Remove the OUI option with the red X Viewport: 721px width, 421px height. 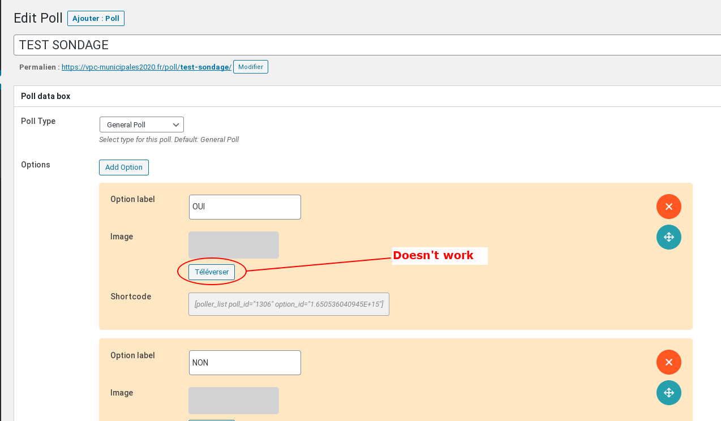tap(668, 207)
